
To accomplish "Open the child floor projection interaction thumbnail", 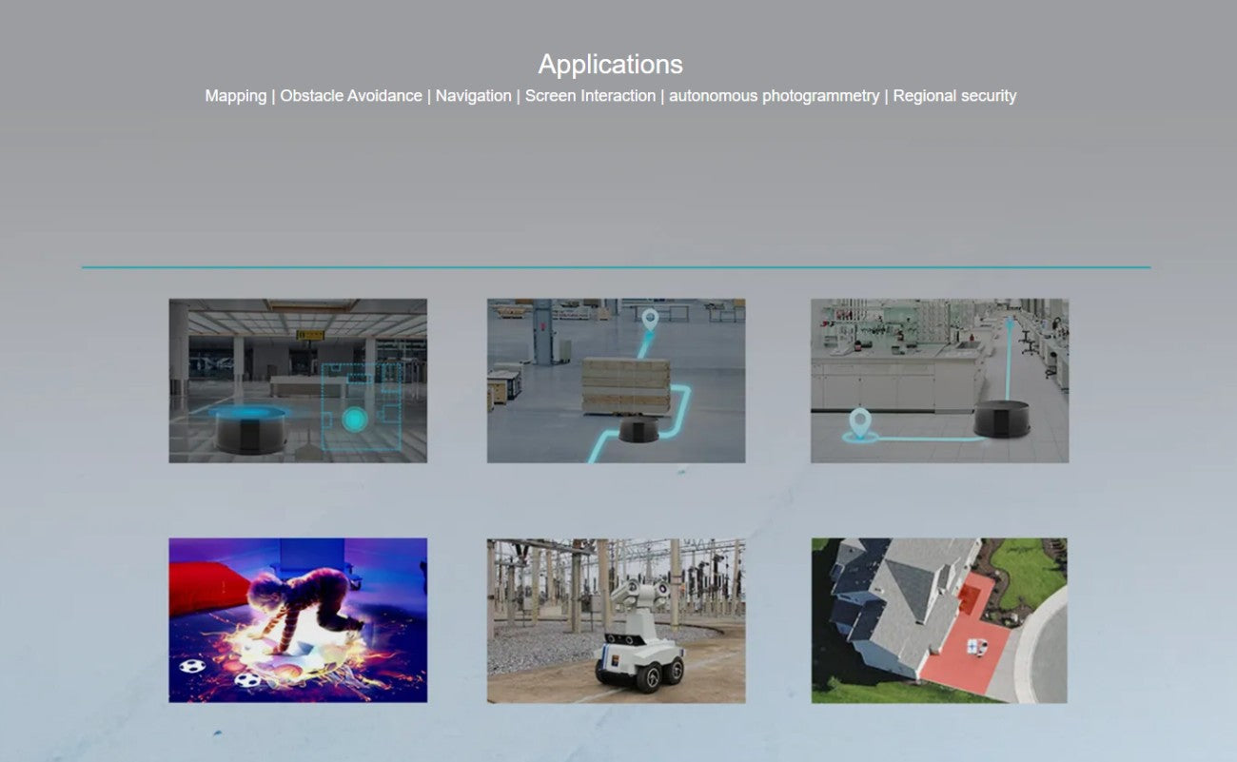I will (298, 620).
